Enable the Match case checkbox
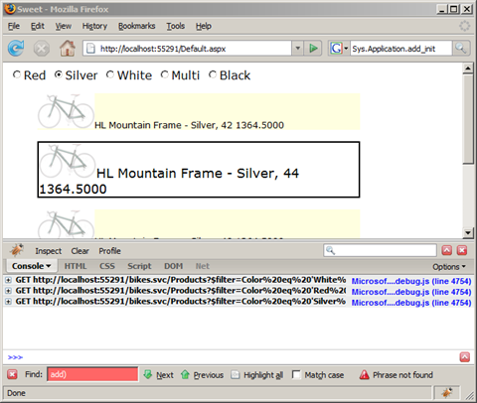 (296, 374)
